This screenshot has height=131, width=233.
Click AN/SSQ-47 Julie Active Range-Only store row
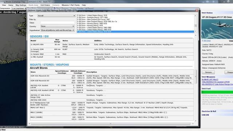tap(112, 96)
